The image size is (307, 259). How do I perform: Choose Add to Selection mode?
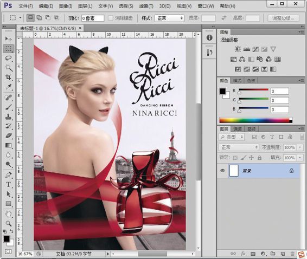(39, 18)
